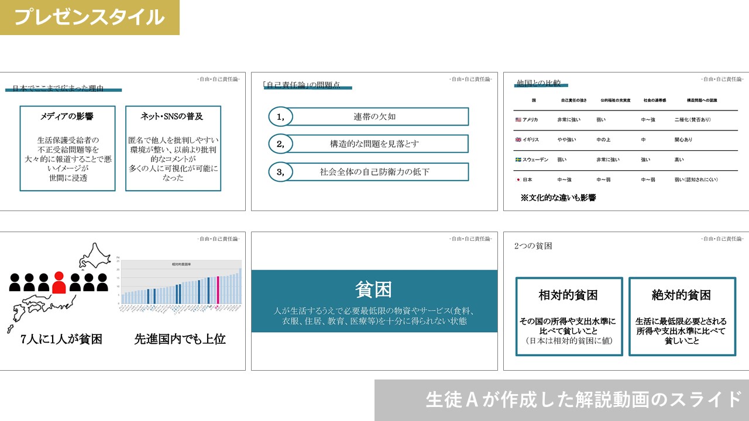This screenshot has height=421, width=749.
Task: Select the Swedish flag icon beside スウェーデン
Action: [518, 160]
